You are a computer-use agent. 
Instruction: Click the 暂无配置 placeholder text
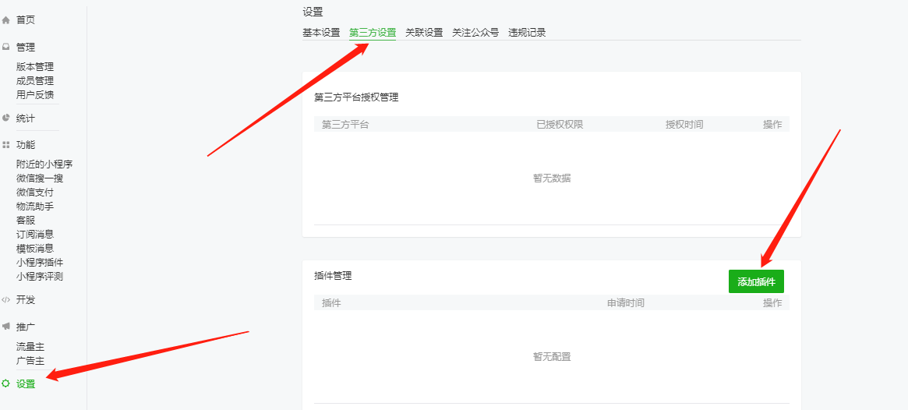pyautogui.click(x=552, y=357)
